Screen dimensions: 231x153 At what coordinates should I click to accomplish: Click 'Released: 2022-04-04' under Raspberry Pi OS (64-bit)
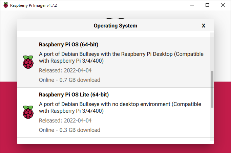pyautogui.click(x=65, y=70)
